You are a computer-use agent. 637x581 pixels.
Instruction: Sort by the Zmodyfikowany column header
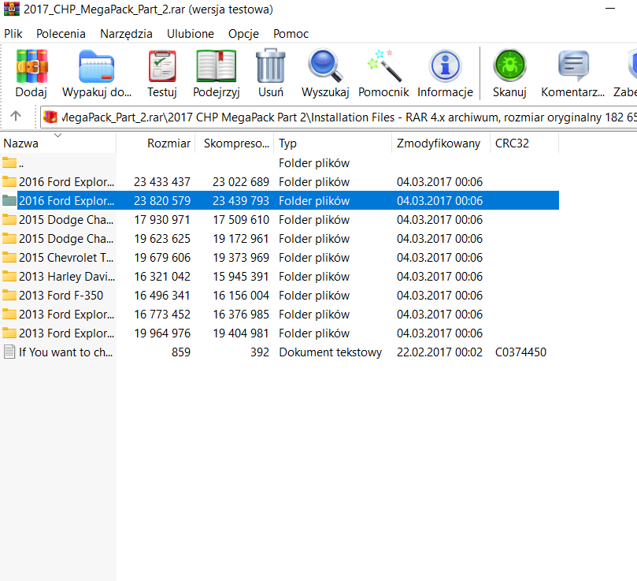pos(439,143)
